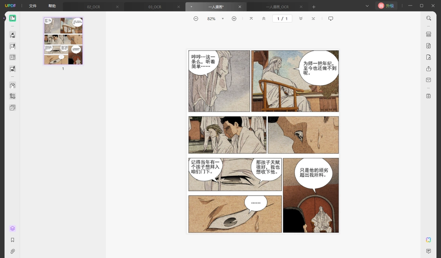Click the page number input field
Screen dimensions: 441x258
pyautogui.click(x=282, y=19)
